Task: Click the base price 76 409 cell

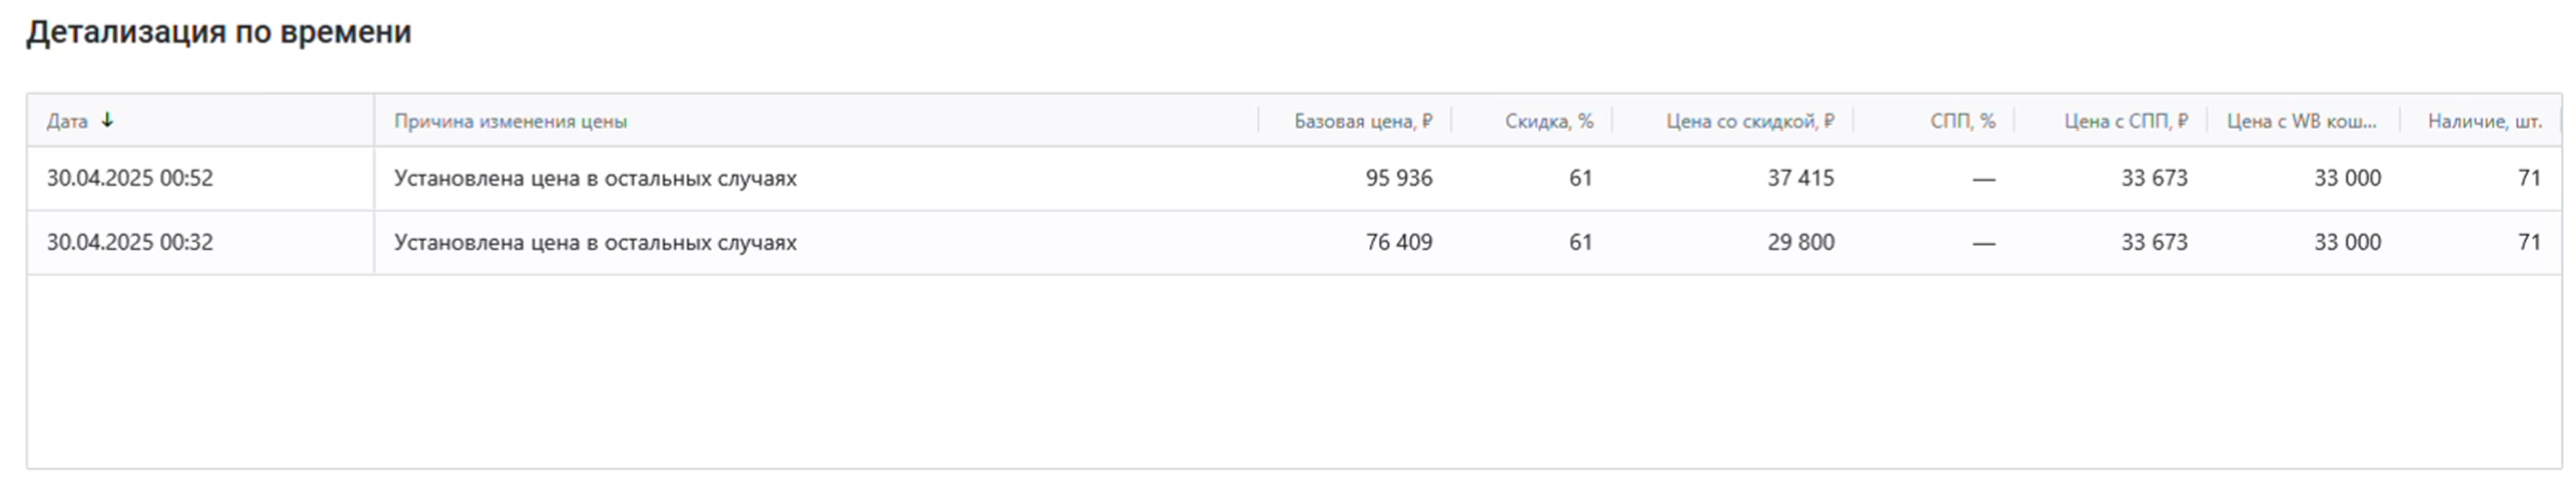Action: (1399, 241)
